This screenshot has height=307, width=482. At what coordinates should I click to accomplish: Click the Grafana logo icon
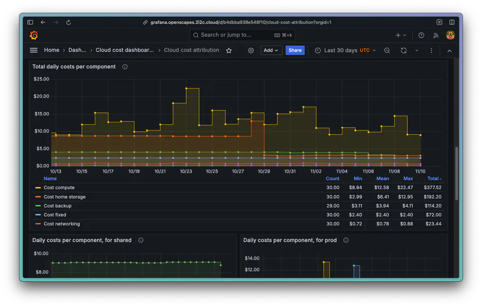(x=34, y=35)
